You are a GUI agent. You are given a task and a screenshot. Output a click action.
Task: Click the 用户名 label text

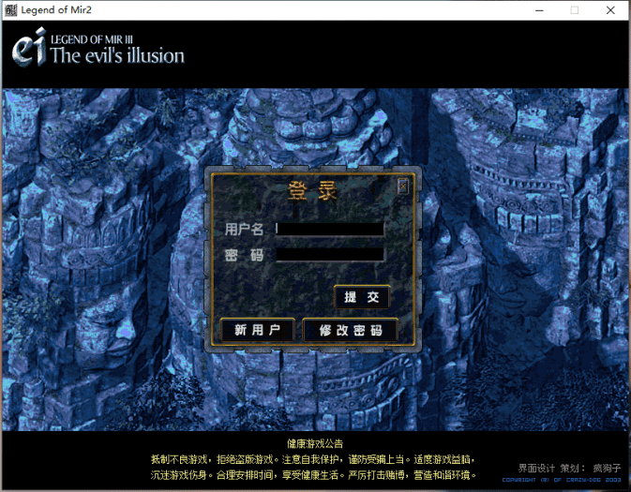click(244, 229)
